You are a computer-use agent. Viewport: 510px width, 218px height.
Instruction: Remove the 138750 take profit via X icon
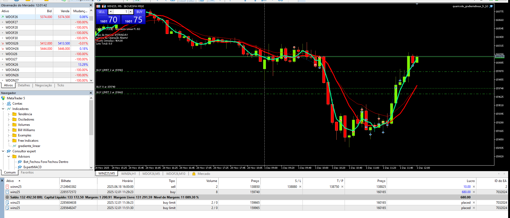click(x=342, y=187)
